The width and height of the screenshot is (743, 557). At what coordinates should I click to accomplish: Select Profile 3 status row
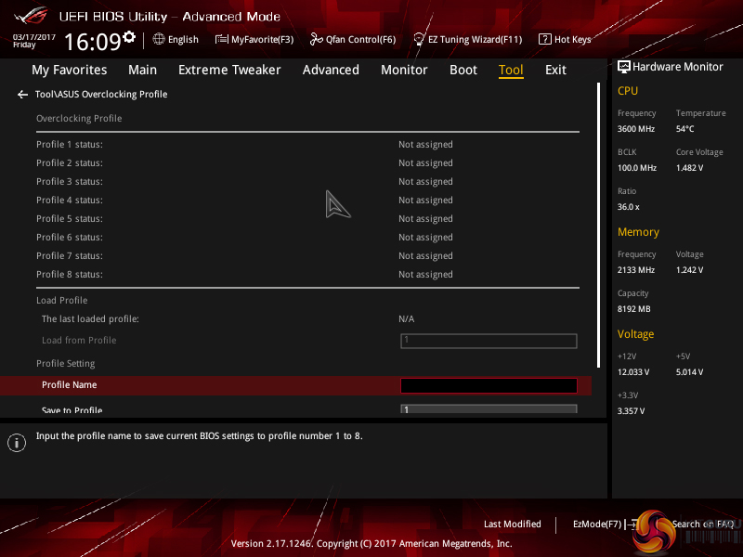pos(307,181)
